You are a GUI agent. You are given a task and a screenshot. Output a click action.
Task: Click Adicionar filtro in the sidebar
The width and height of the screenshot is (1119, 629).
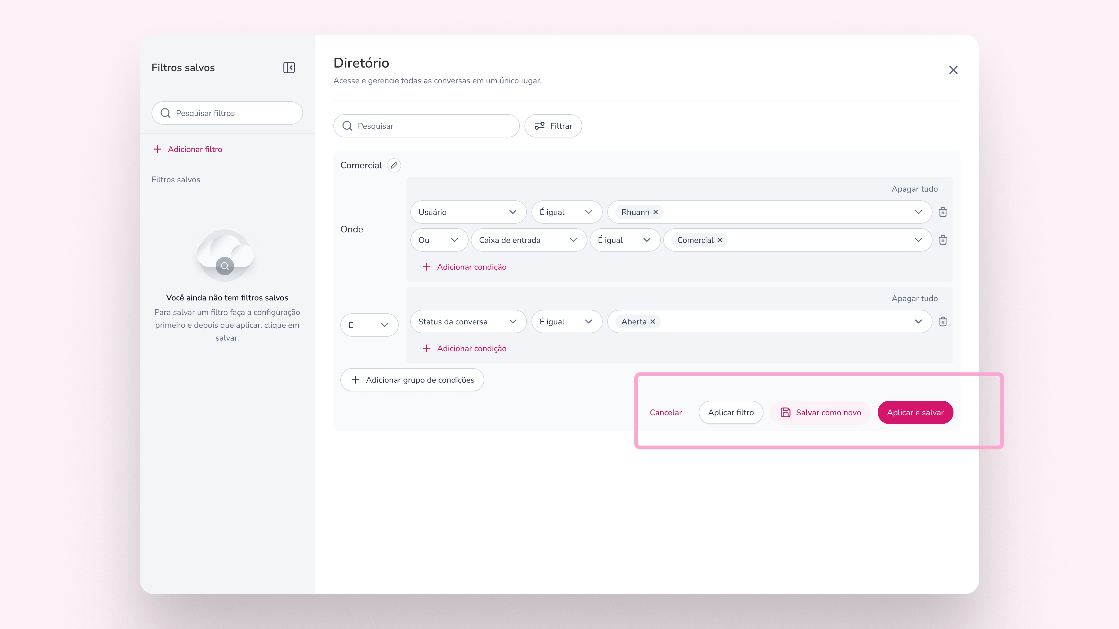[188, 149]
